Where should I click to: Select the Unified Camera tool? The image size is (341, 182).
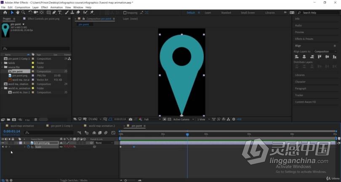(36, 13)
